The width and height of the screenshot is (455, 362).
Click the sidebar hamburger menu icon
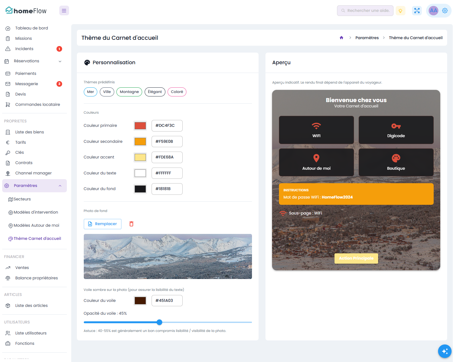(64, 11)
